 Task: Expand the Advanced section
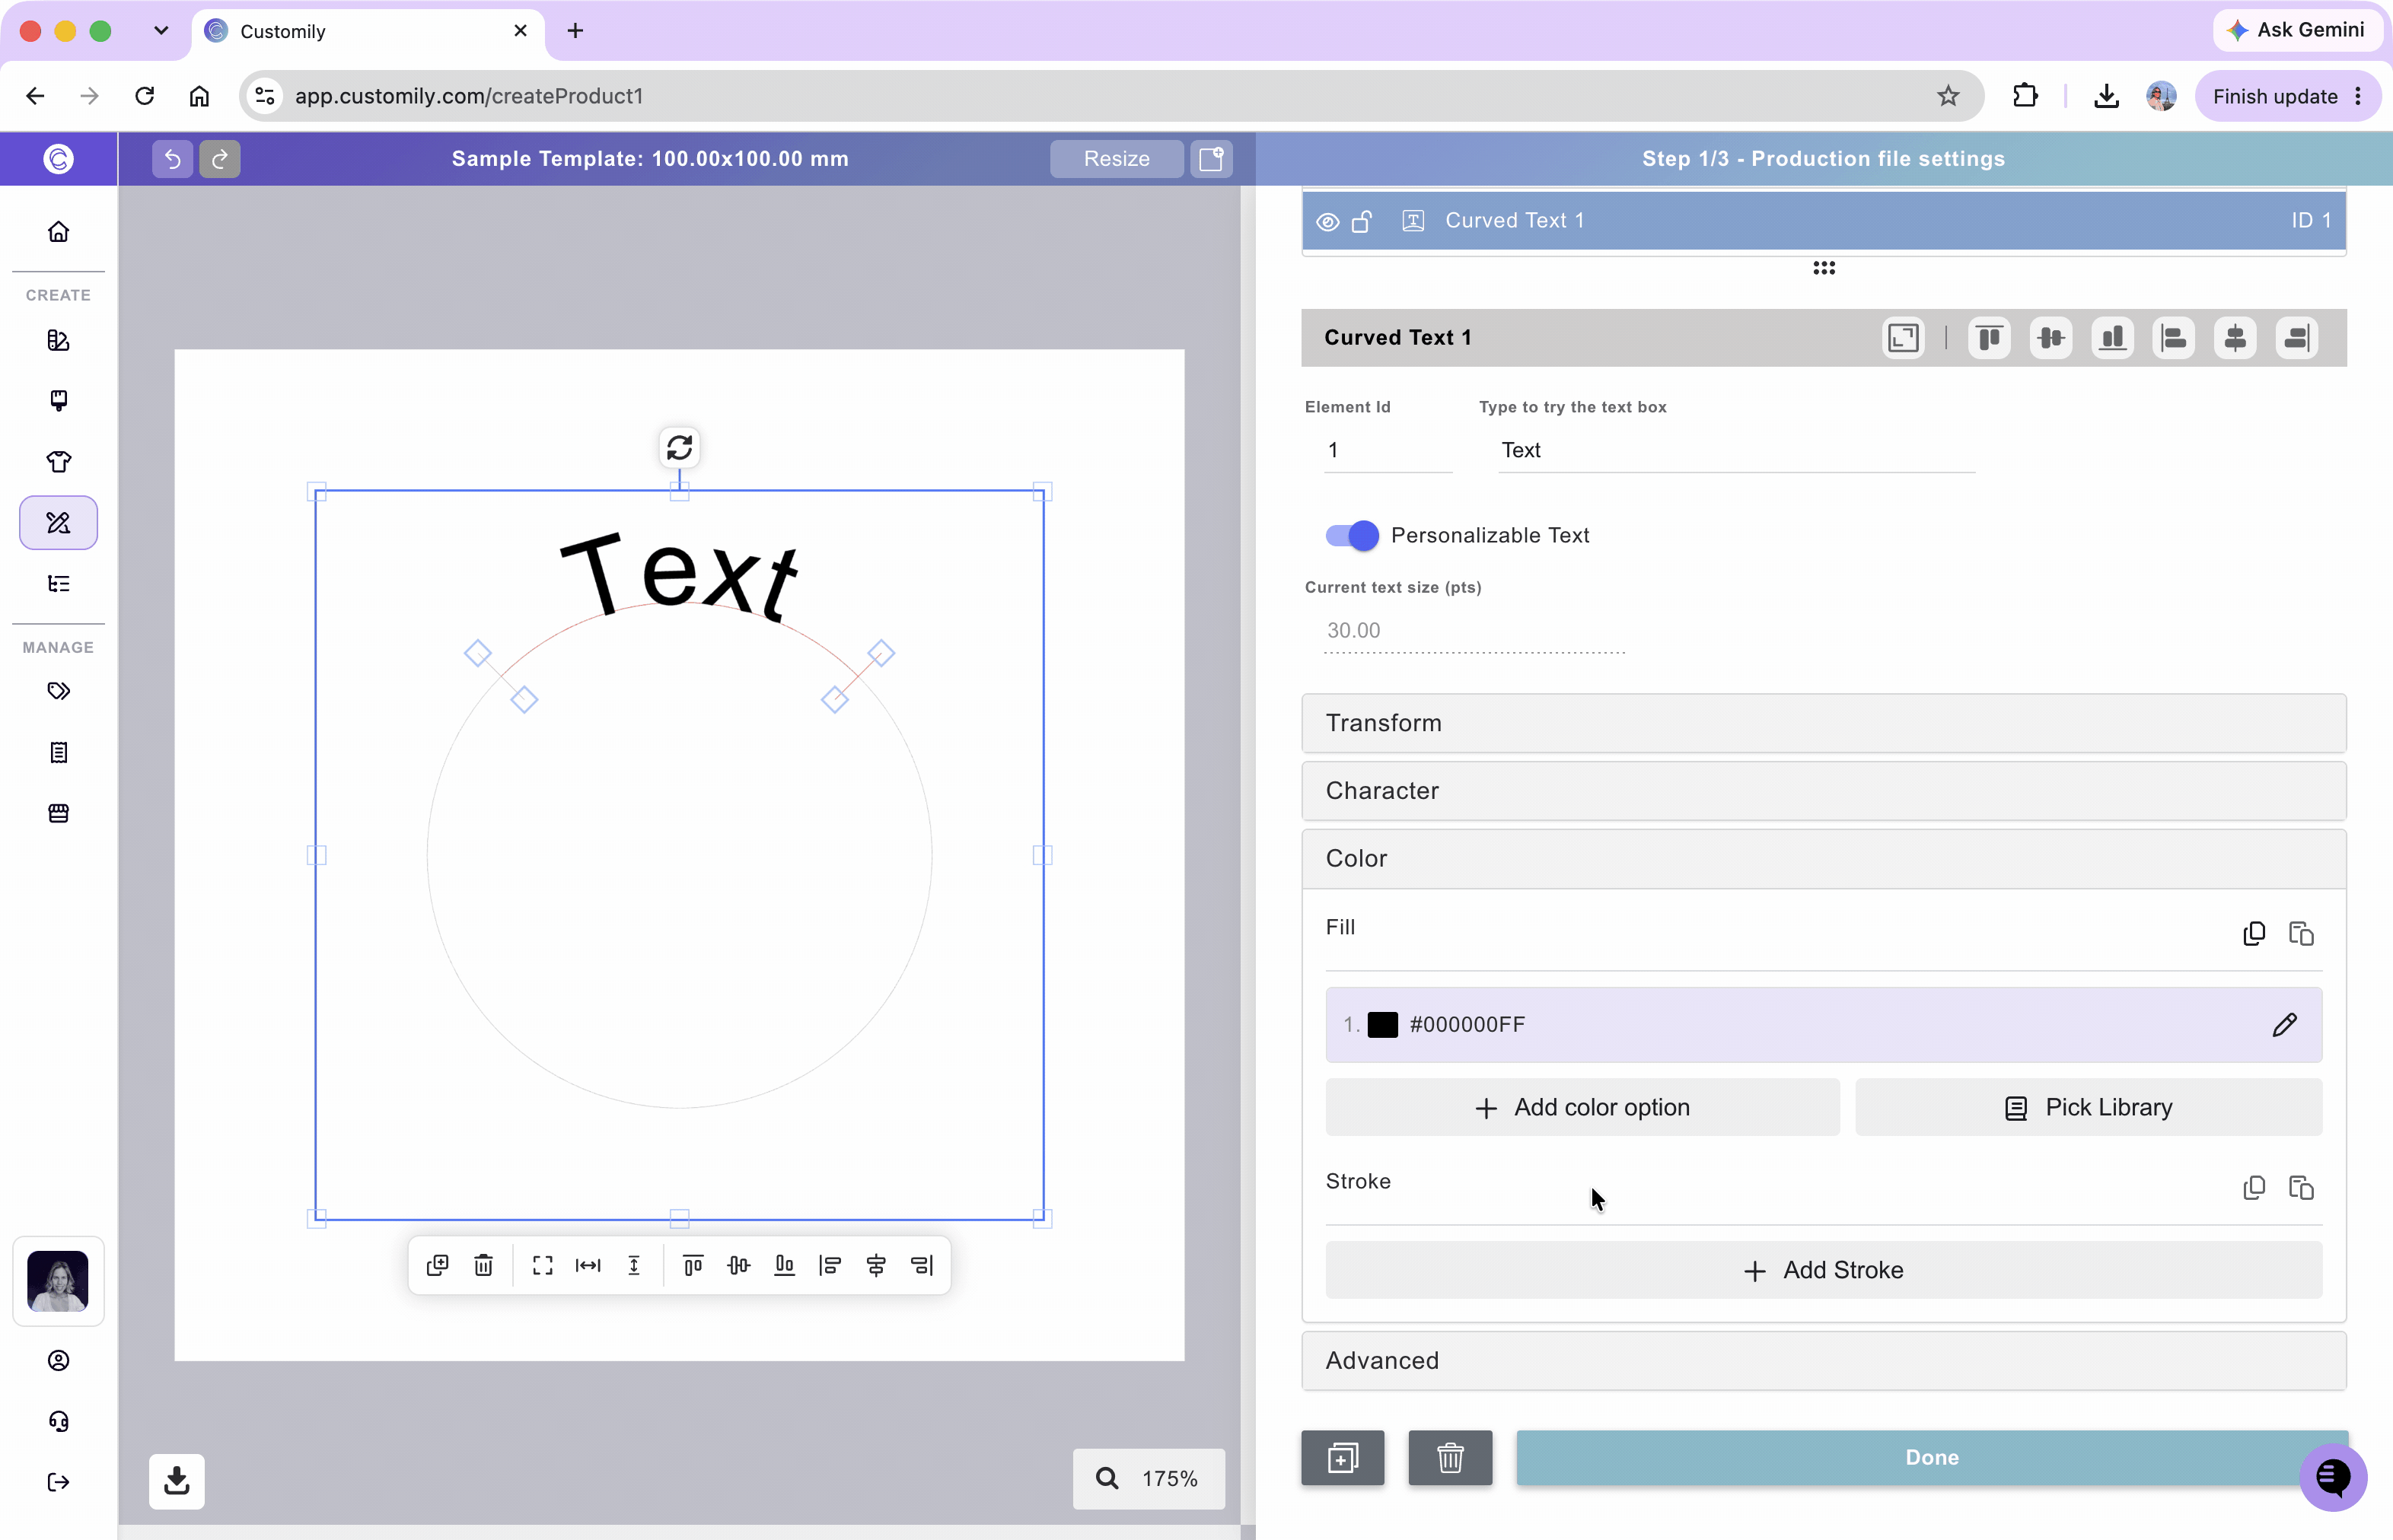pos(1823,1361)
